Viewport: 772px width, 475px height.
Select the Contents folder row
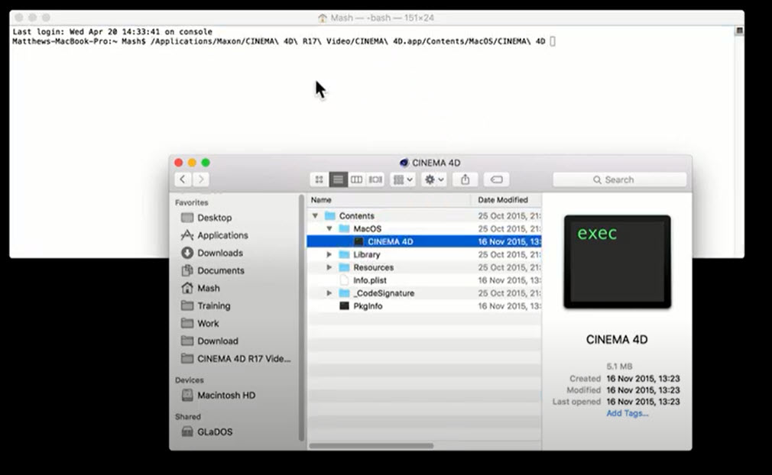pos(424,216)
